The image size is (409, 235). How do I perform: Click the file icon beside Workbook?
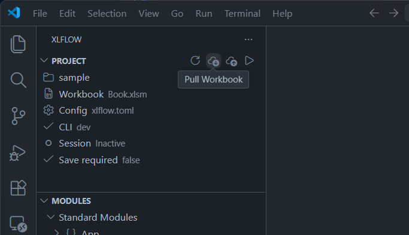(49, 94)
